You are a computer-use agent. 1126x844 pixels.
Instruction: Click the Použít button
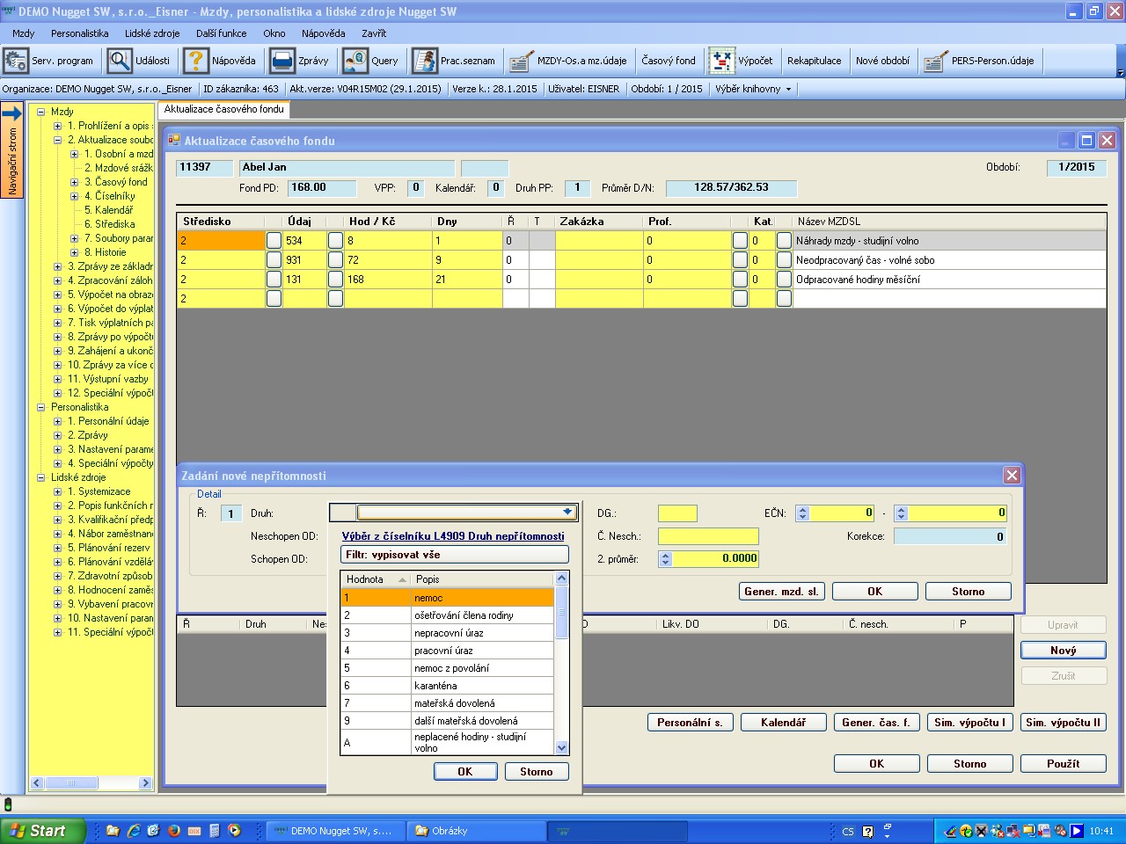point(1063,764)
